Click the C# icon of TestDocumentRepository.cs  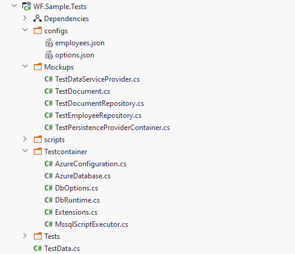point(48,103)
